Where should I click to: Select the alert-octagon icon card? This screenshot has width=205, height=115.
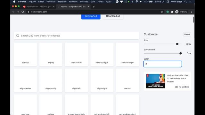102,54
